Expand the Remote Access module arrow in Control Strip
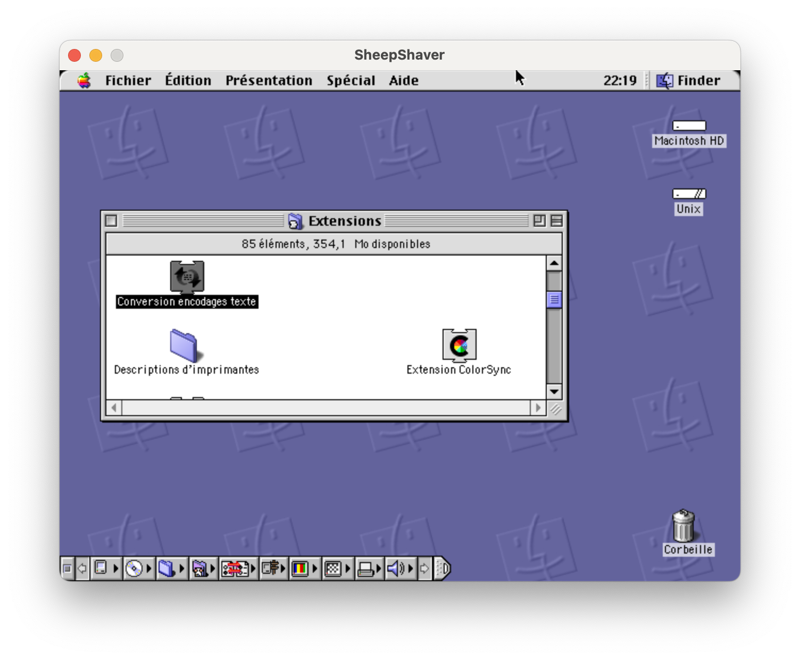800x660 pixels. (253, 568)
